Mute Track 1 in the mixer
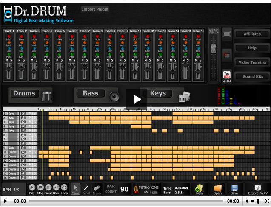This screenshot has height=207, width=271. [x=7, y=60]
